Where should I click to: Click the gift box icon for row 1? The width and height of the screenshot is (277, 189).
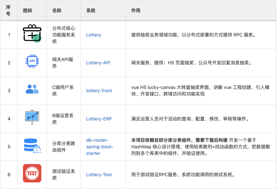(32, 33)
